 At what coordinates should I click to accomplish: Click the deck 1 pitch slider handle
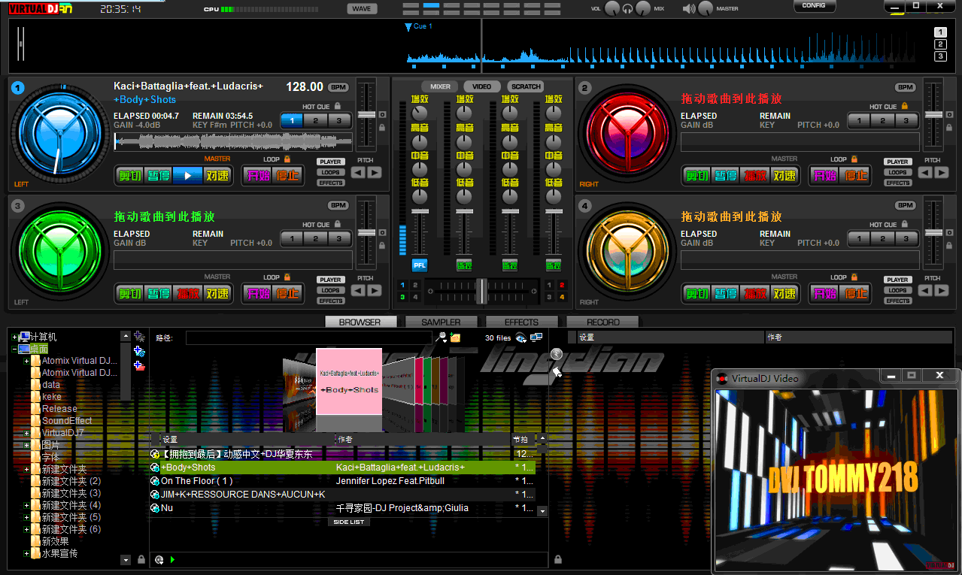click(366, 114)
